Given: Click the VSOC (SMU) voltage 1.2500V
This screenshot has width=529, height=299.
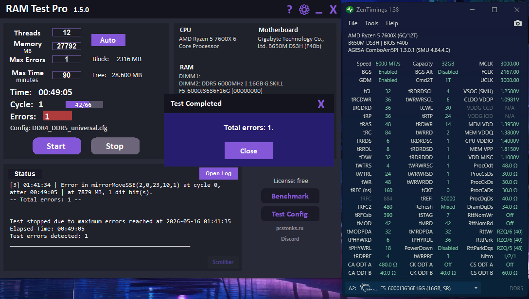Looking at the screenshot, I should pyautogui.click(x=510, y=91).
